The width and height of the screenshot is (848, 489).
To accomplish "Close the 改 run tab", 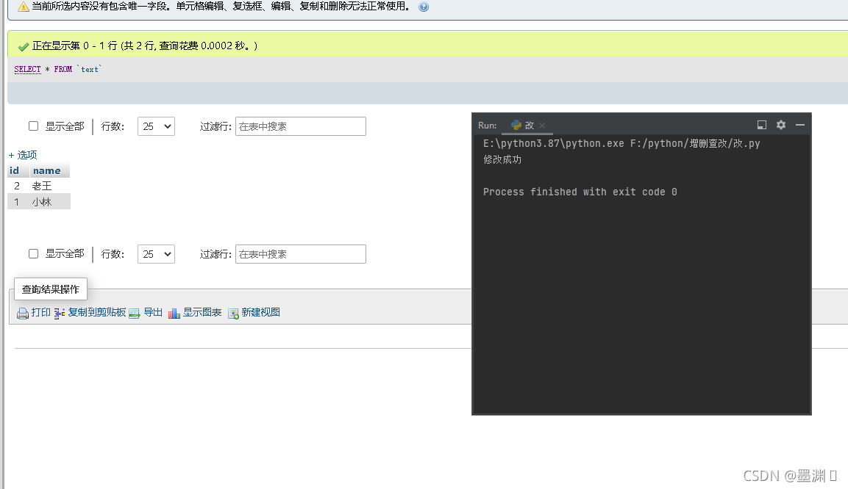I will click(x=542, y=126).
